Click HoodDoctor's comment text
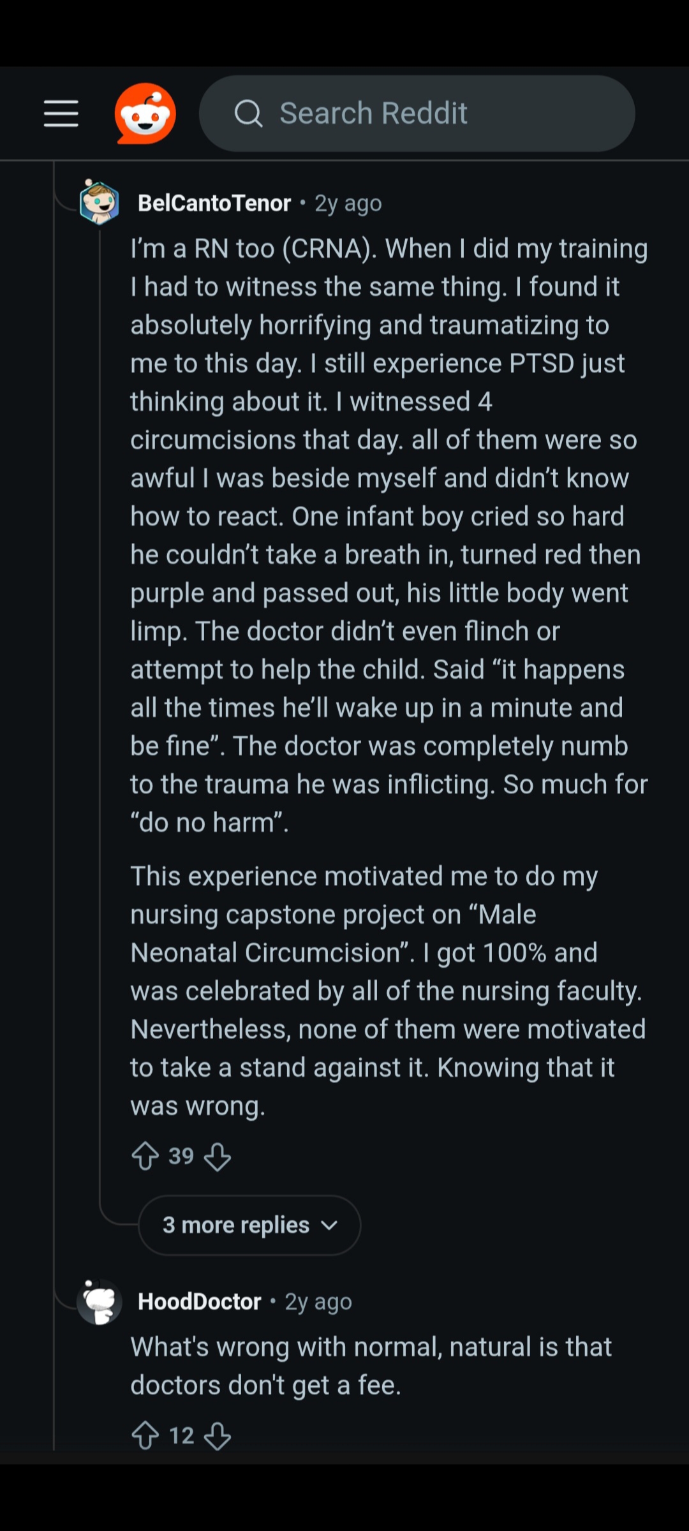 click(371, 1366)
